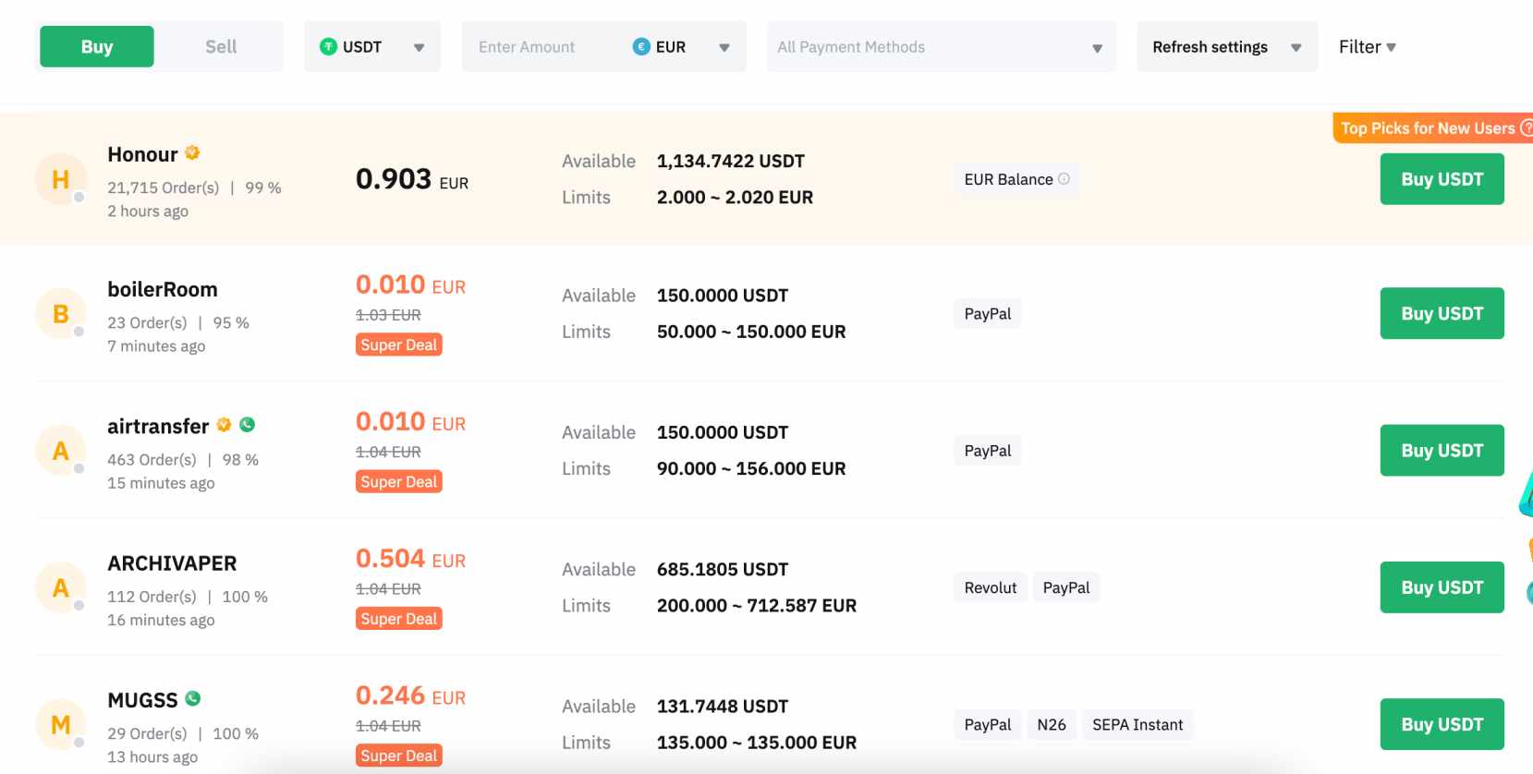The image size is (1533, 774).
Task: Click the help icon on Top Picks banner
Action: [x=1526, y=128]
